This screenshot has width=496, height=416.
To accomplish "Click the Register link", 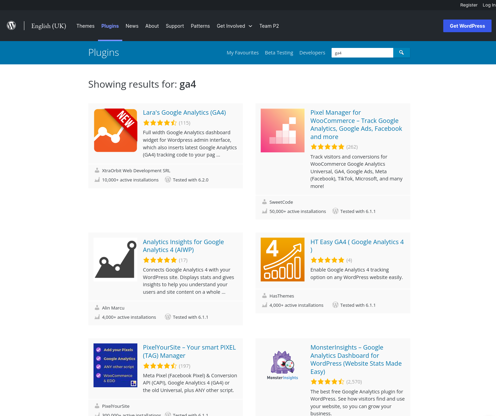I will (469, 5).
